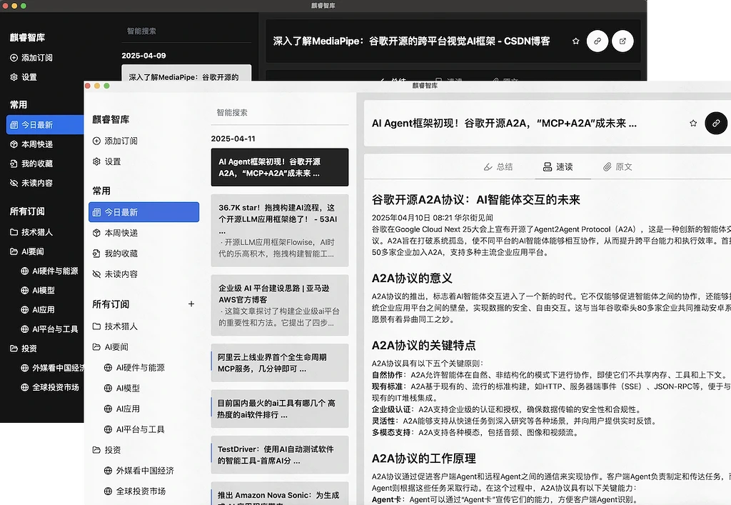Star the A2A Agent article

[x=692, y=123]
